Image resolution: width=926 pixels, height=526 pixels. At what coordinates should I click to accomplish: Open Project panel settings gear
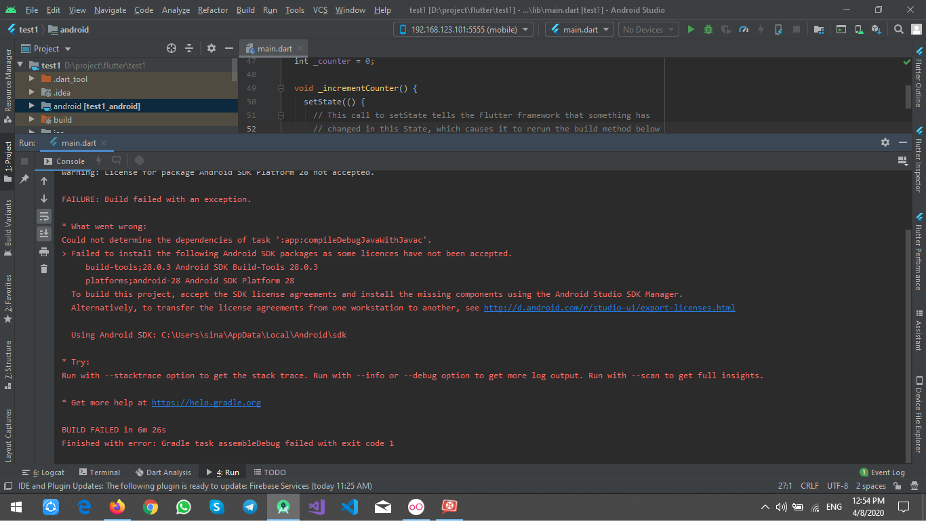[212, 48]
